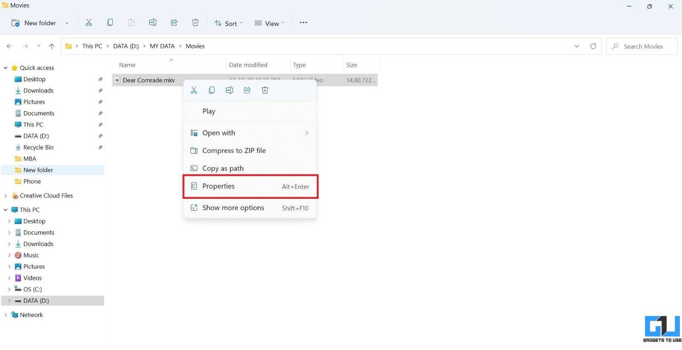Click Show more options
The width and height of the screenshot is (682, 350).
tap(250, 208)
